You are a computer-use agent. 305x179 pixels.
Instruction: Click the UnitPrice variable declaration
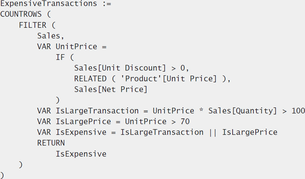point(76,46)
